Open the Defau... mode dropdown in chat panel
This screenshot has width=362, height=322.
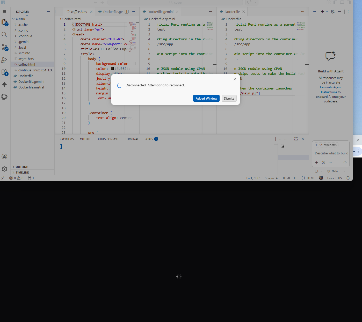point(336,171)
